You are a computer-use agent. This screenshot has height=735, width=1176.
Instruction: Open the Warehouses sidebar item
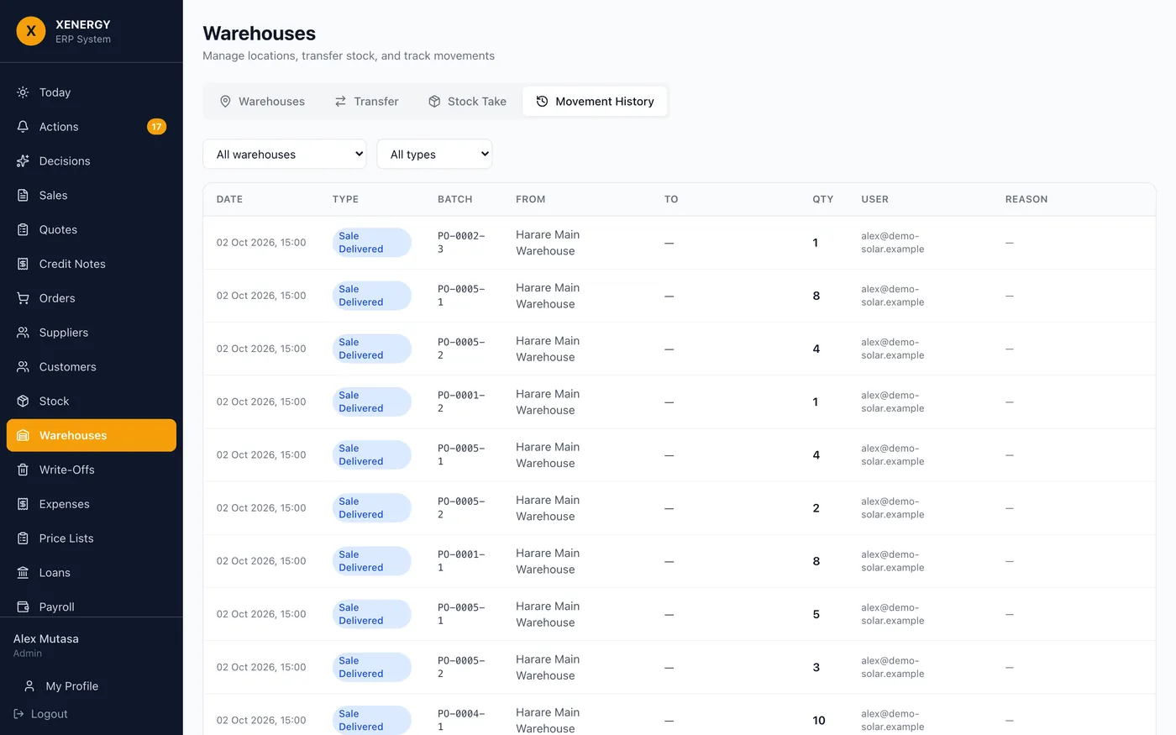[x=92, y=435]
